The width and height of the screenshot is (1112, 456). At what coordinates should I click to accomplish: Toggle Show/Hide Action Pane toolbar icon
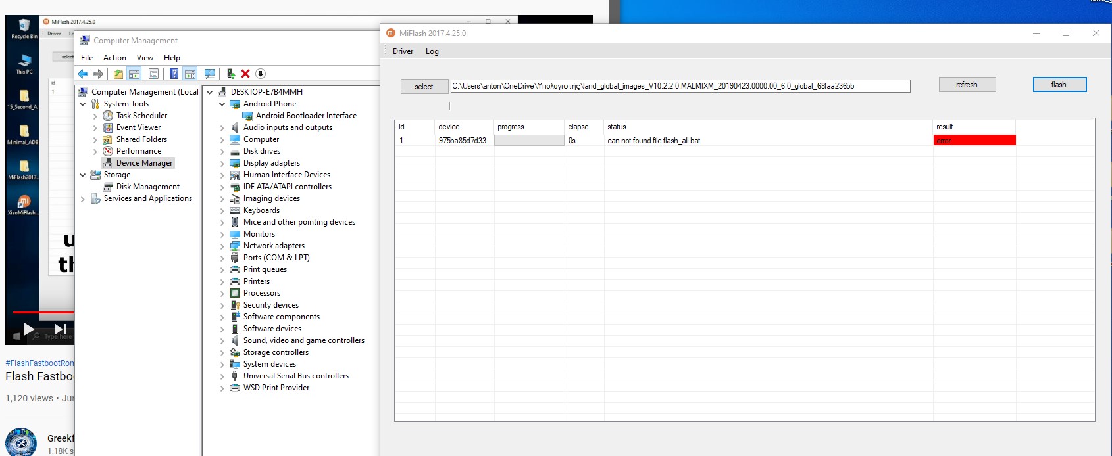pos(190,74)
